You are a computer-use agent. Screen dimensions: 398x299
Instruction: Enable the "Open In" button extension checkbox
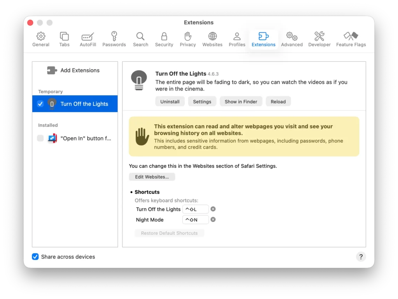click(x=40, y=138)
